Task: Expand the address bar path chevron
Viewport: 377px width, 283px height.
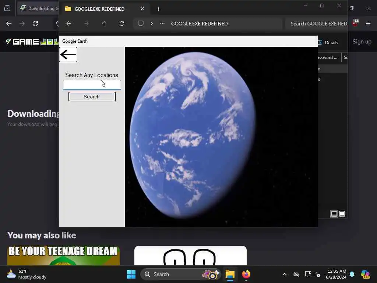Action: (151, 24)
